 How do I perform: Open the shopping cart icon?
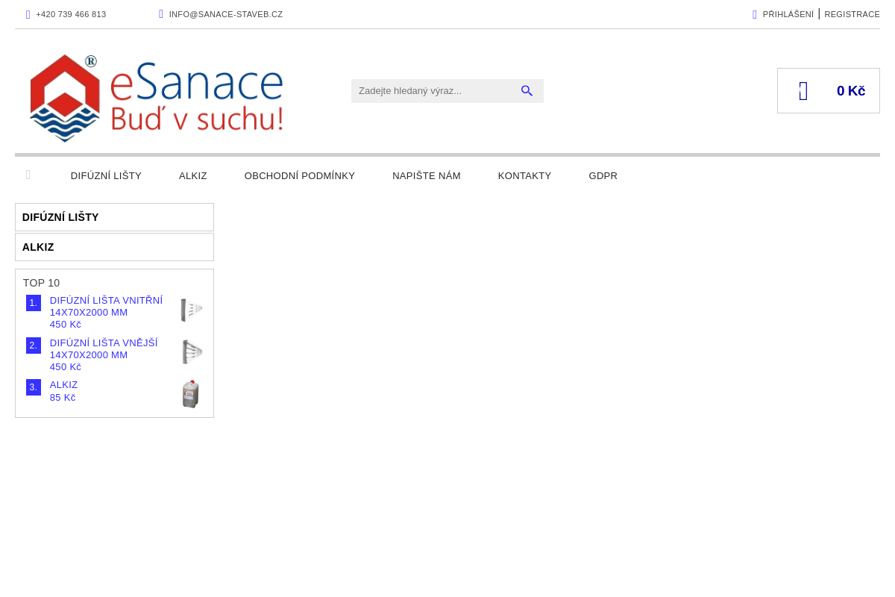click(x=803, y=90)
